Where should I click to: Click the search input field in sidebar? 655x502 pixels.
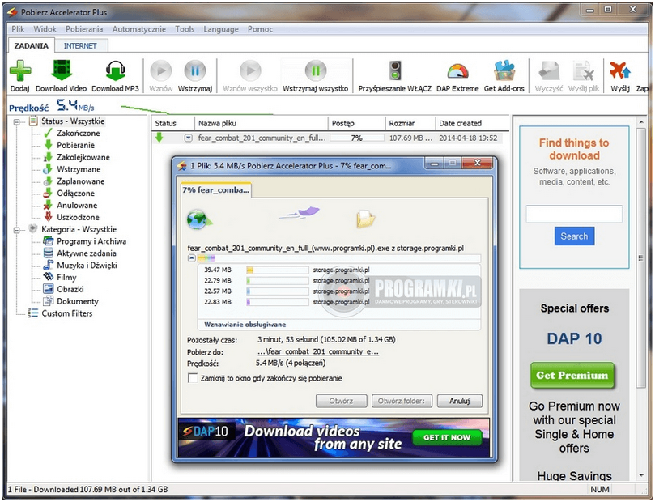(x=574, y=214)
